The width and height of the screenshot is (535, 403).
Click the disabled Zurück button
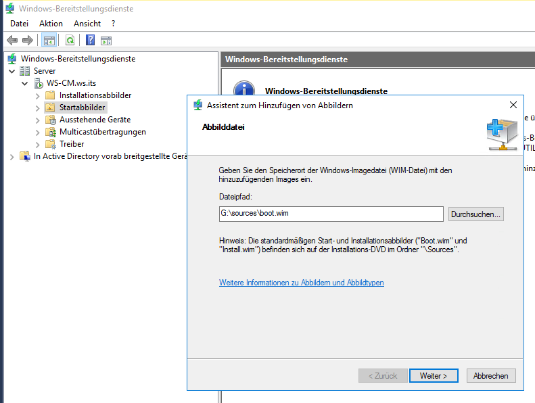tap(383, 376)
